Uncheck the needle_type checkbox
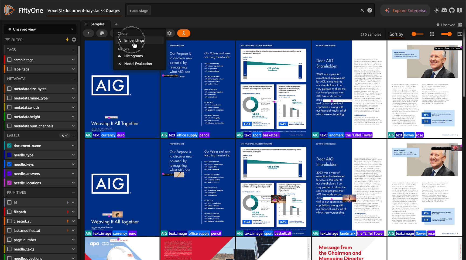Screen dimensions: 466x260 click(9, 155)
